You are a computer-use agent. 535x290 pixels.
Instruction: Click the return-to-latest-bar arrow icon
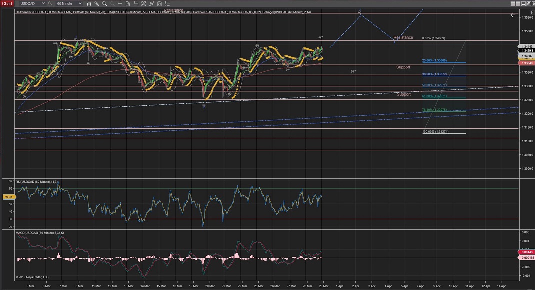pyautogui.click(x=513, y=15)
